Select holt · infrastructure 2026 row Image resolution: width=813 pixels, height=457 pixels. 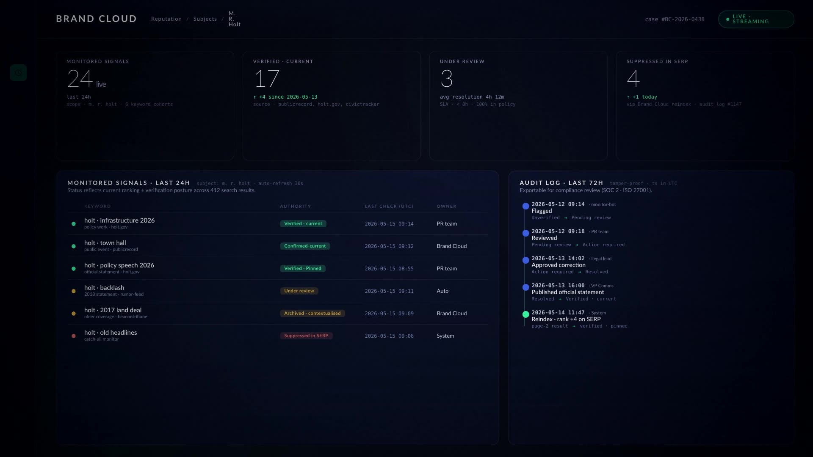pyautogui.click(x=277, y=223)
